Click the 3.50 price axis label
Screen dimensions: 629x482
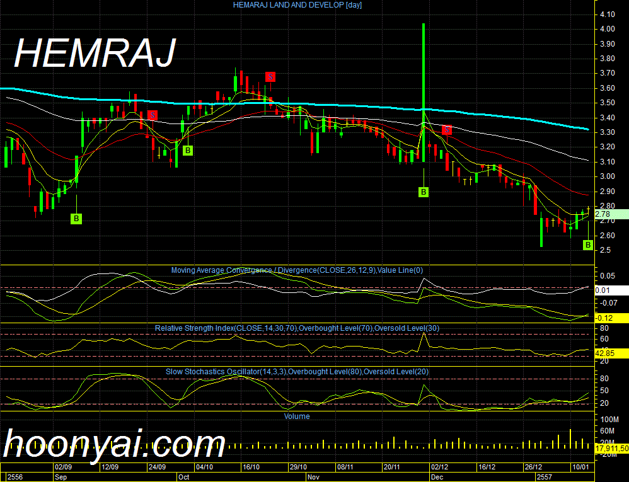(608, 103)
